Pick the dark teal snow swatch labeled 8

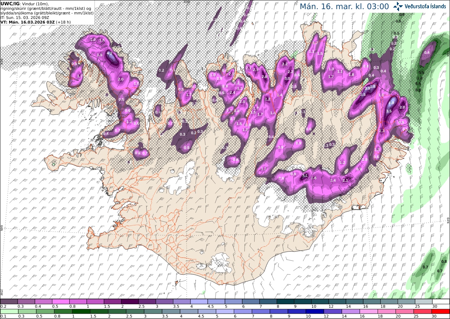point(285,301)
